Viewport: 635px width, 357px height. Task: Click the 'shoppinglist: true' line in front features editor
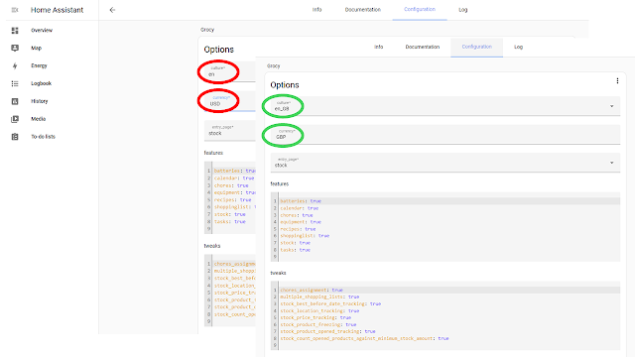[305, 236]
